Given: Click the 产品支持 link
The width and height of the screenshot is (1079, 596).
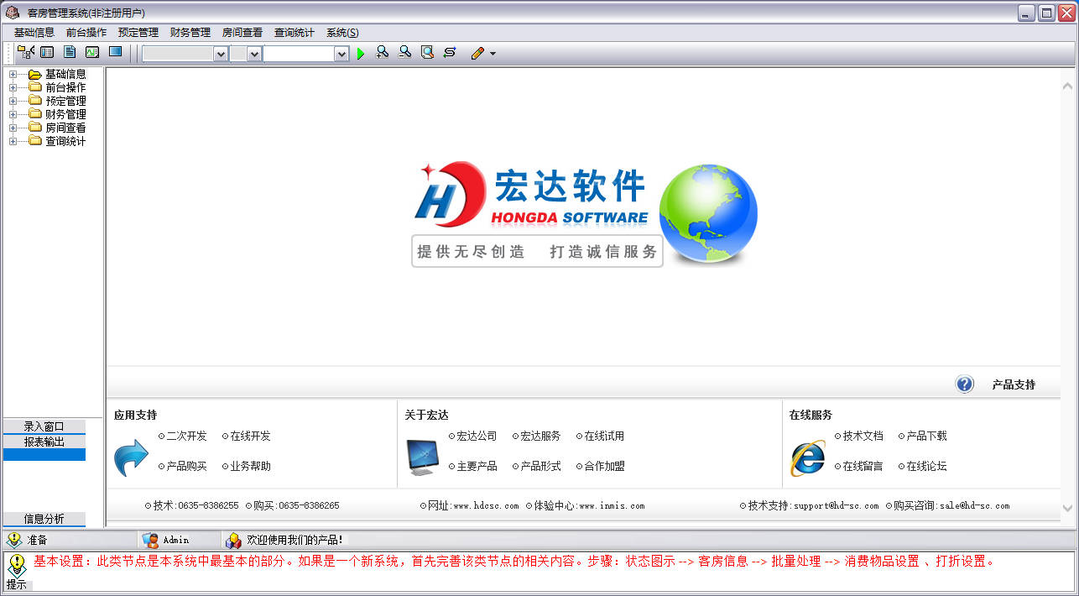Looking at the screenshot, I should 1014,385.
